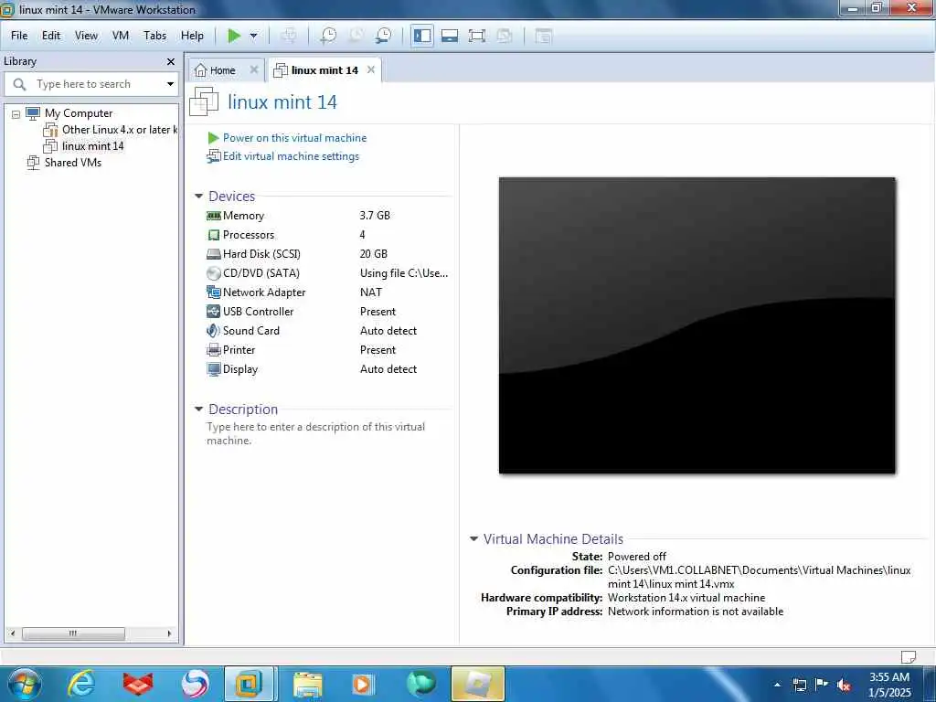Viewport: 936px width, 702px height.
Task: Click the Action Center flag tray icon
Action: 822,685
